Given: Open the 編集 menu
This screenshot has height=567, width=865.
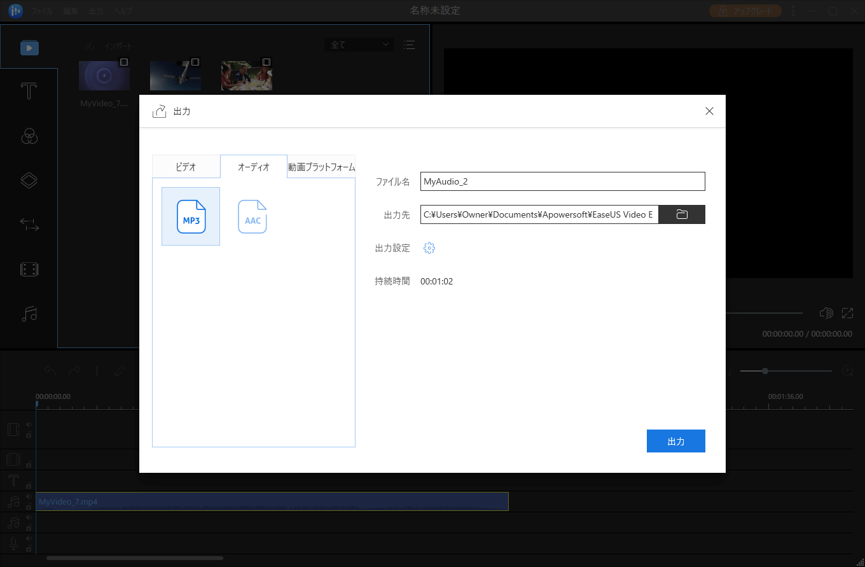Looking at the screenshot, I should pos(71,11).
